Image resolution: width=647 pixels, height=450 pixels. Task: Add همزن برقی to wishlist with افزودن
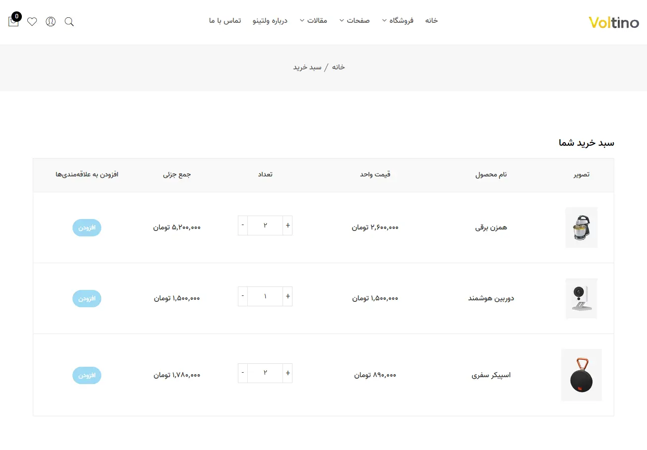(87, 227)
